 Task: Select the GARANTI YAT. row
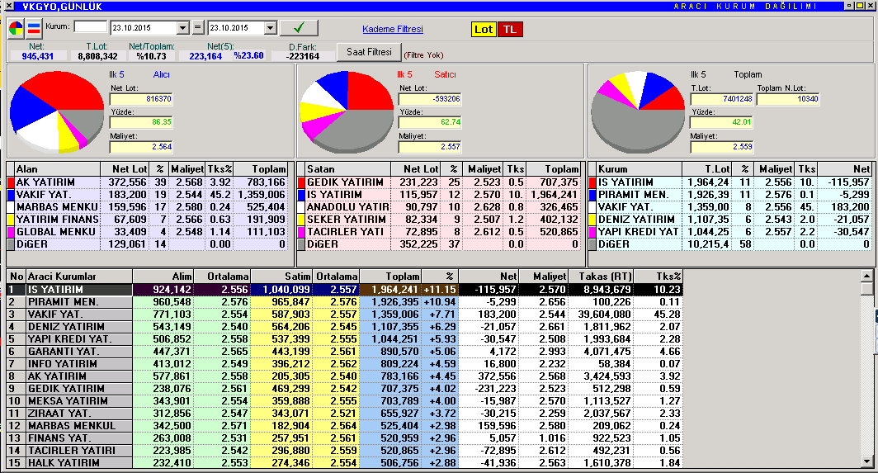coord(344,352)
